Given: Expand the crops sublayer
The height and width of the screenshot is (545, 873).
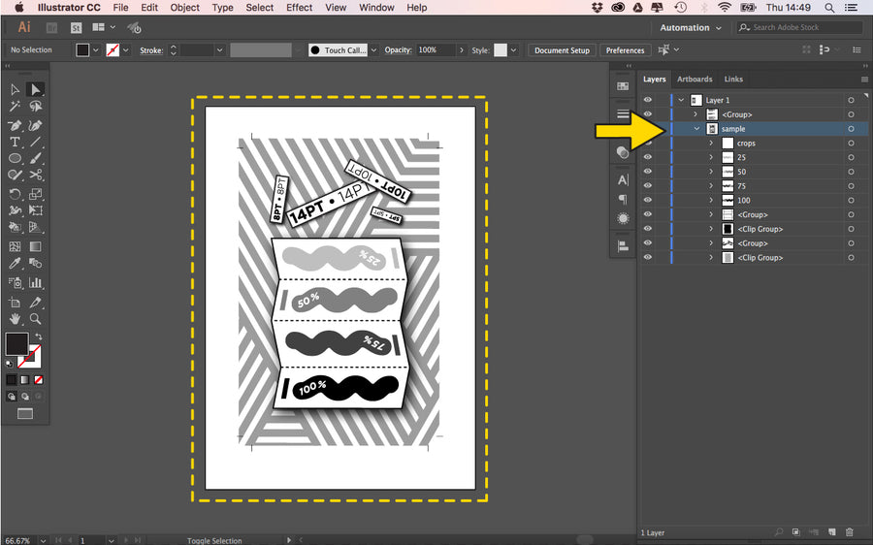Looking at the screenshot, I should coord(711,144).
